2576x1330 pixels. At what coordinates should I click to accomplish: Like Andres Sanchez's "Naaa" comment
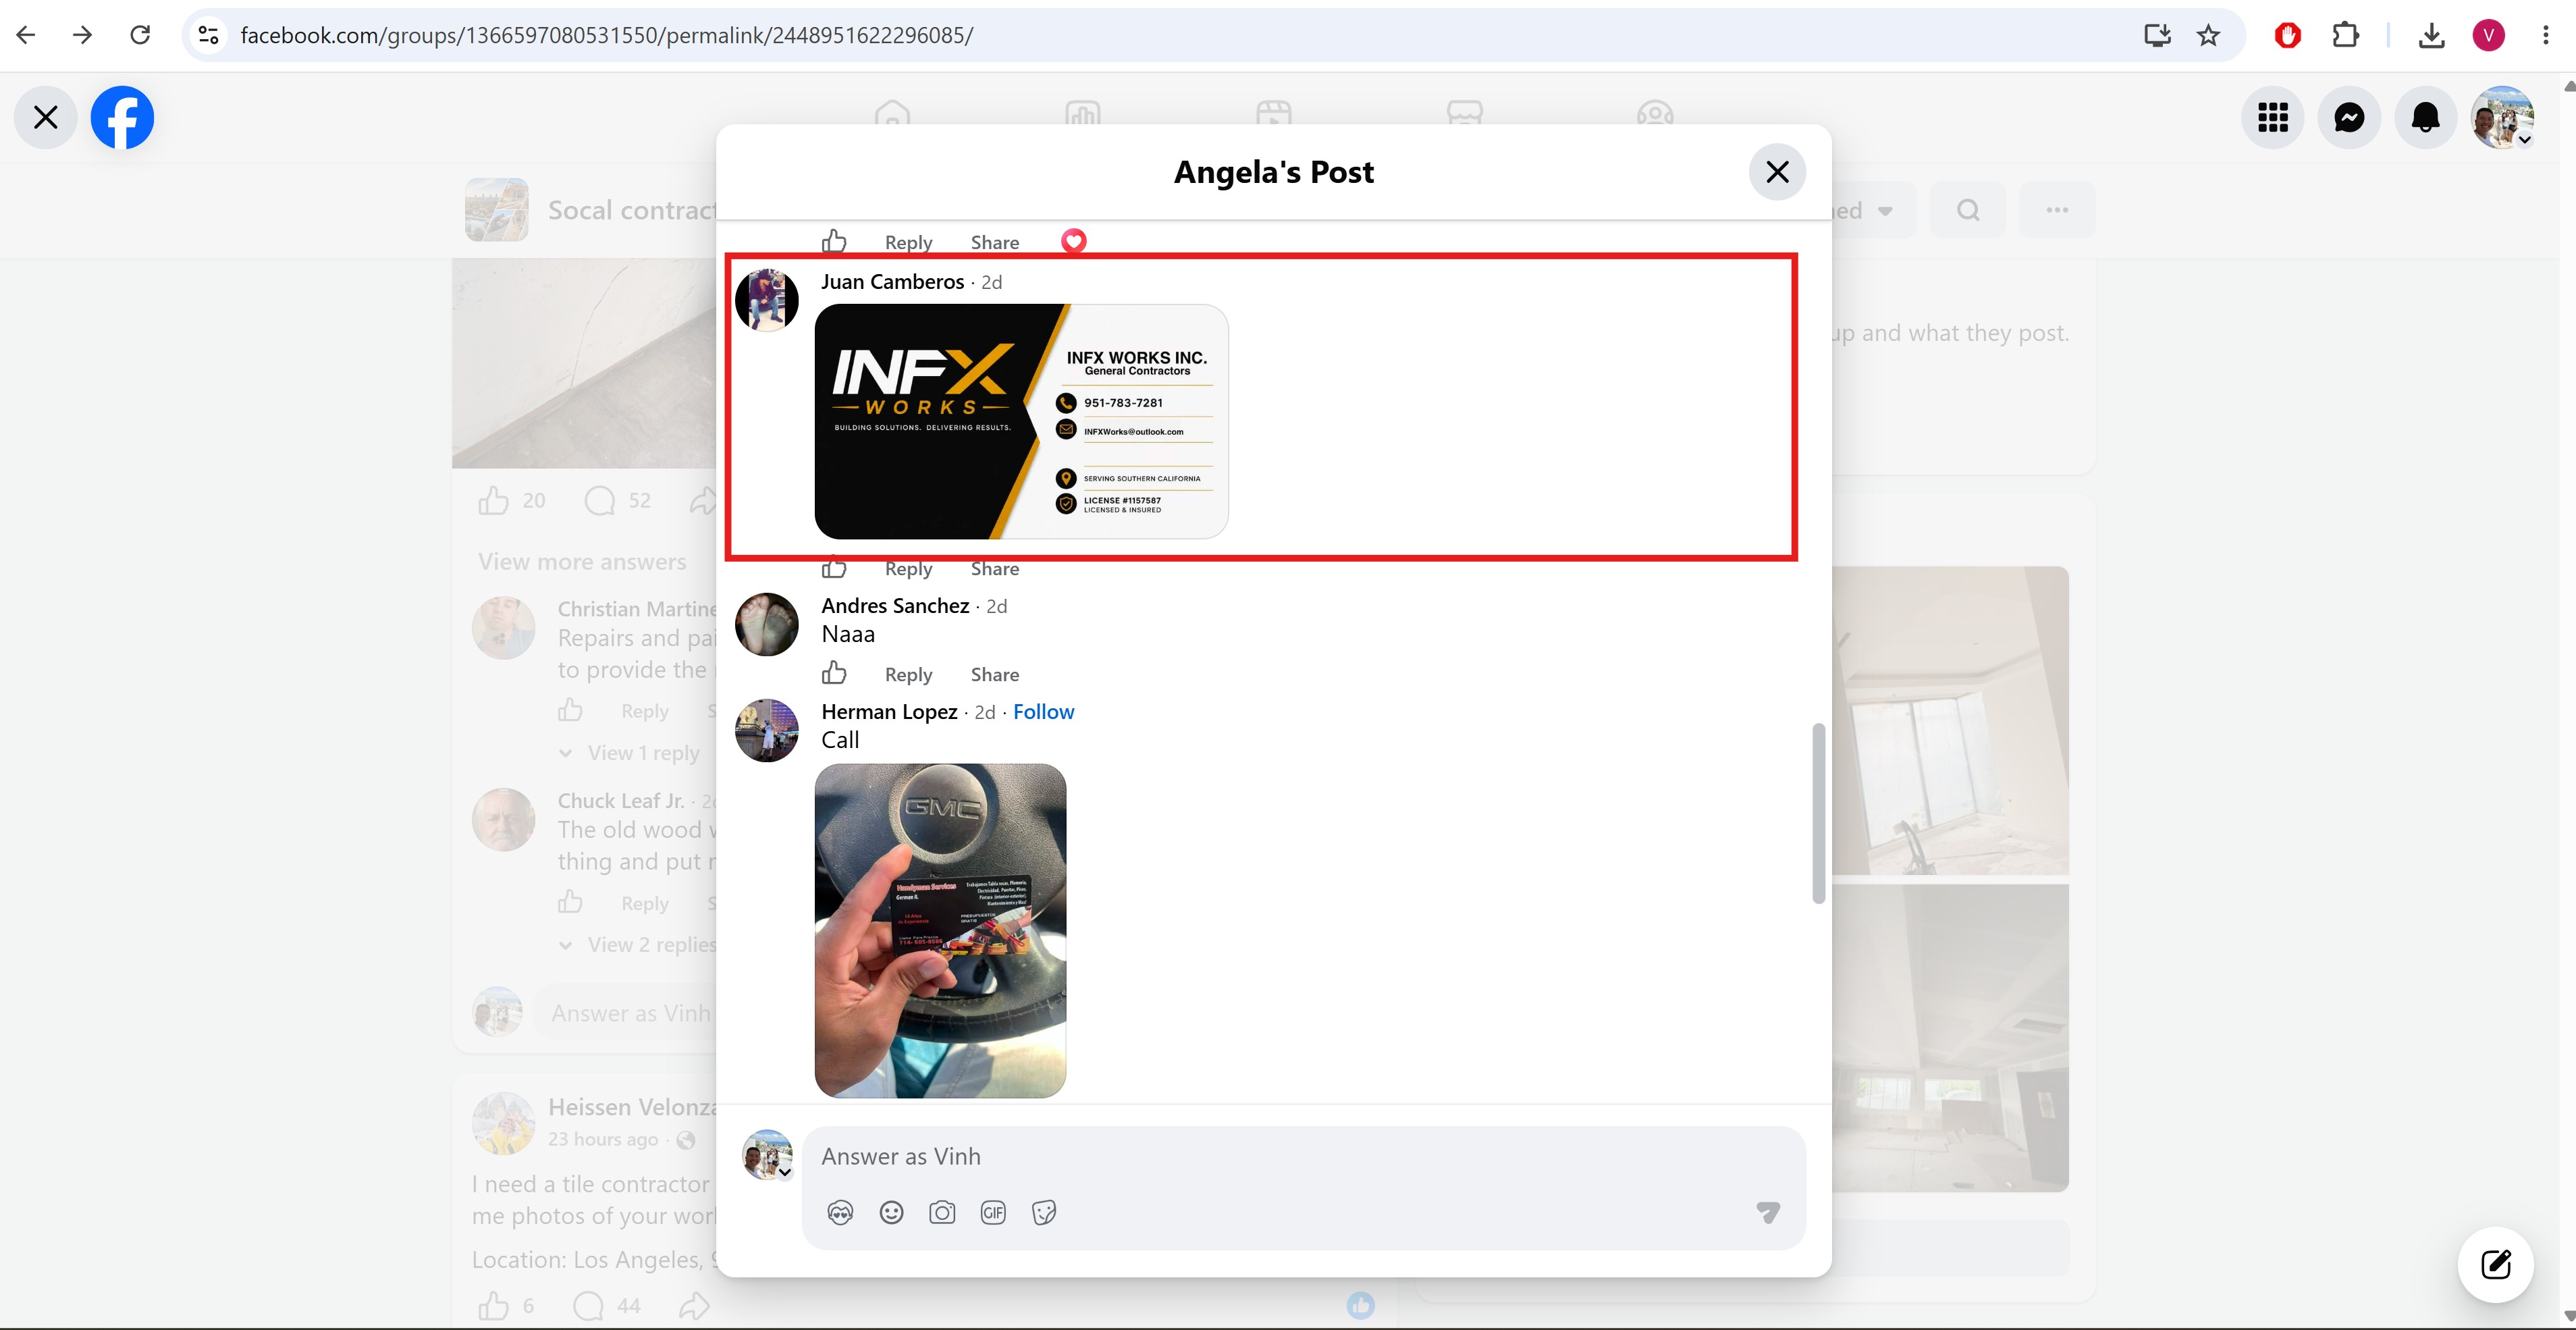(x=834, y=673)
